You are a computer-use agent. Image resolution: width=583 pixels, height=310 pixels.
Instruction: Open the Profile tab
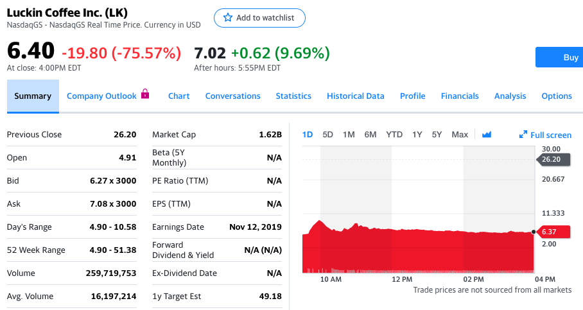pyautogui.click(x=413, y=96)
